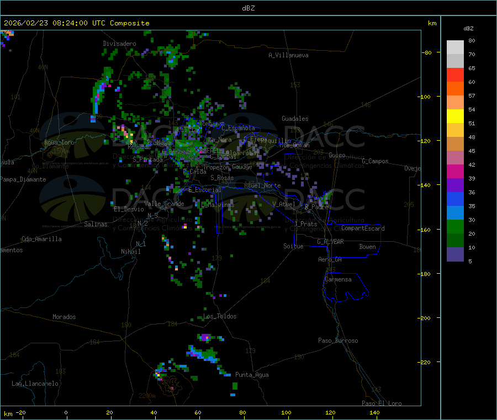
Task: Click the Salinas location label
Action: click(96, 224)
